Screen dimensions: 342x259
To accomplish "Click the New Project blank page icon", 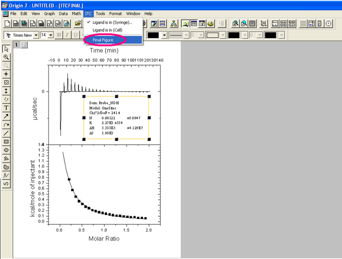I will pyautogui.click(x=7, y=24).
